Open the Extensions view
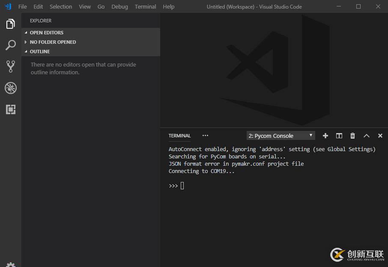Viewport: 388px width, 267px height. [x=10, y=109]
